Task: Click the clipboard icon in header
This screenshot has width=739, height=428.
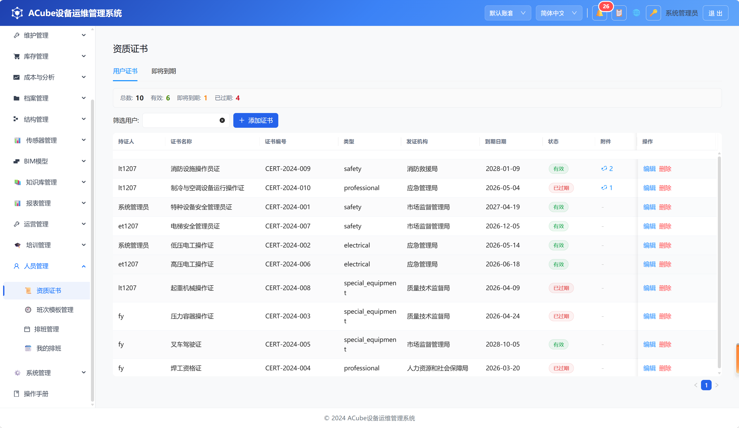Action: coord(619,13)
